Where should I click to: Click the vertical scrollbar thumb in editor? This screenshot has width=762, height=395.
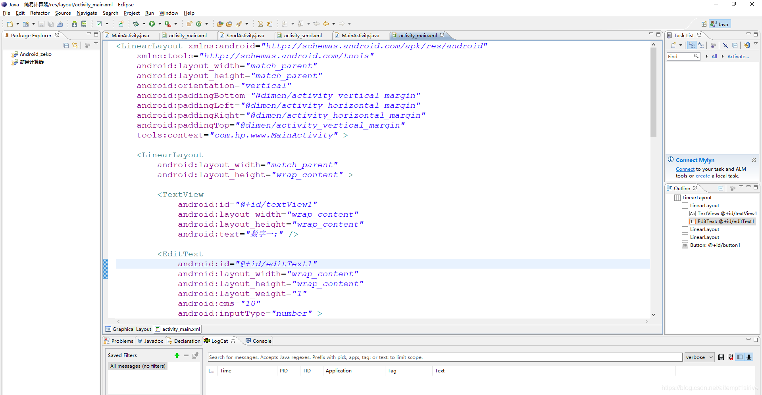653,92
